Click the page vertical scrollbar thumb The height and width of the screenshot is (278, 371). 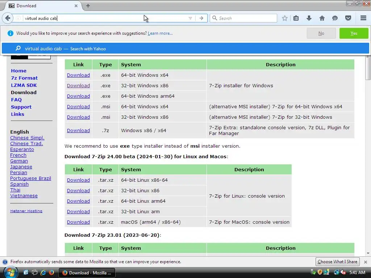tap(368, 68)
